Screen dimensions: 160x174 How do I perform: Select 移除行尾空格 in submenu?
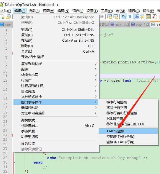128,102
